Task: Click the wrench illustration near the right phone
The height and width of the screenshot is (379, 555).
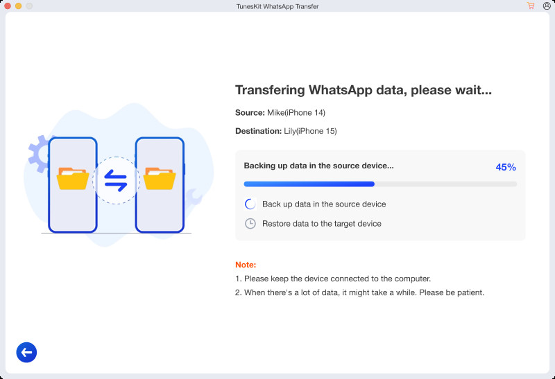Action: (194, 200)
